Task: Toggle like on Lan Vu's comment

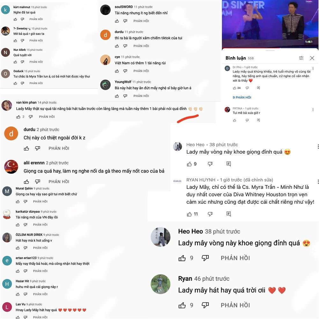Action: click(18, 317)
